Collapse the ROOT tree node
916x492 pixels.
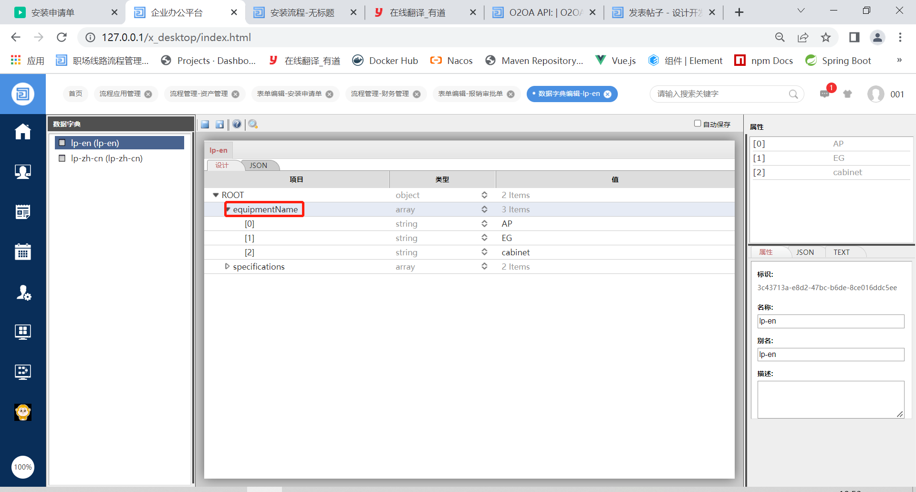point(216,195)
